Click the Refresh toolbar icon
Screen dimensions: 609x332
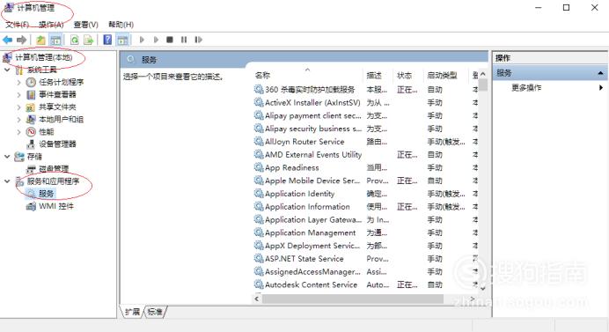point(75,40)
